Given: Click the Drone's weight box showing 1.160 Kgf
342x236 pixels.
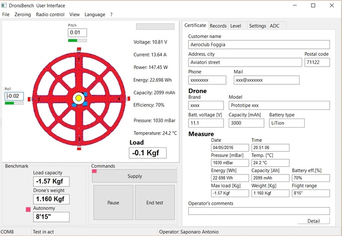Looking at the screenshot, I should coord(51,199).
